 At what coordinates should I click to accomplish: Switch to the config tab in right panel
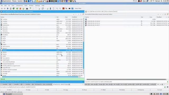point(153,84)
